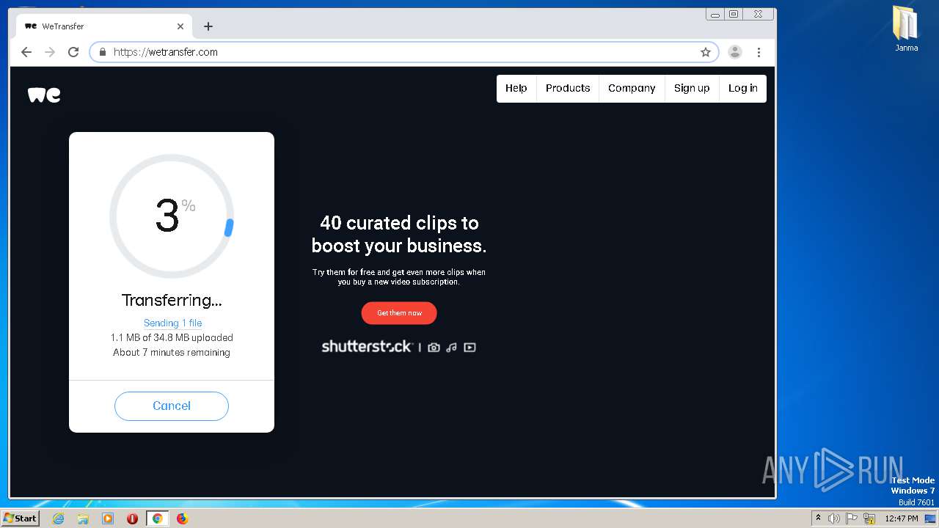Select the WeTransfer tab
Screen dimensions: 939x528
[103, 26]
